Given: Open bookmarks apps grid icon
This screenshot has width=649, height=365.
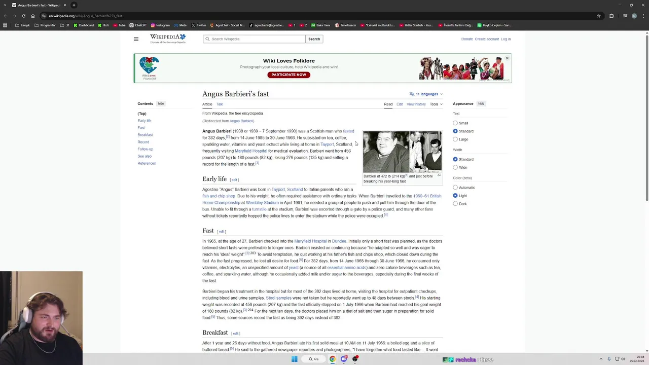Looking at the screenshot, I should pyautogui.click(x=5, y=25).
